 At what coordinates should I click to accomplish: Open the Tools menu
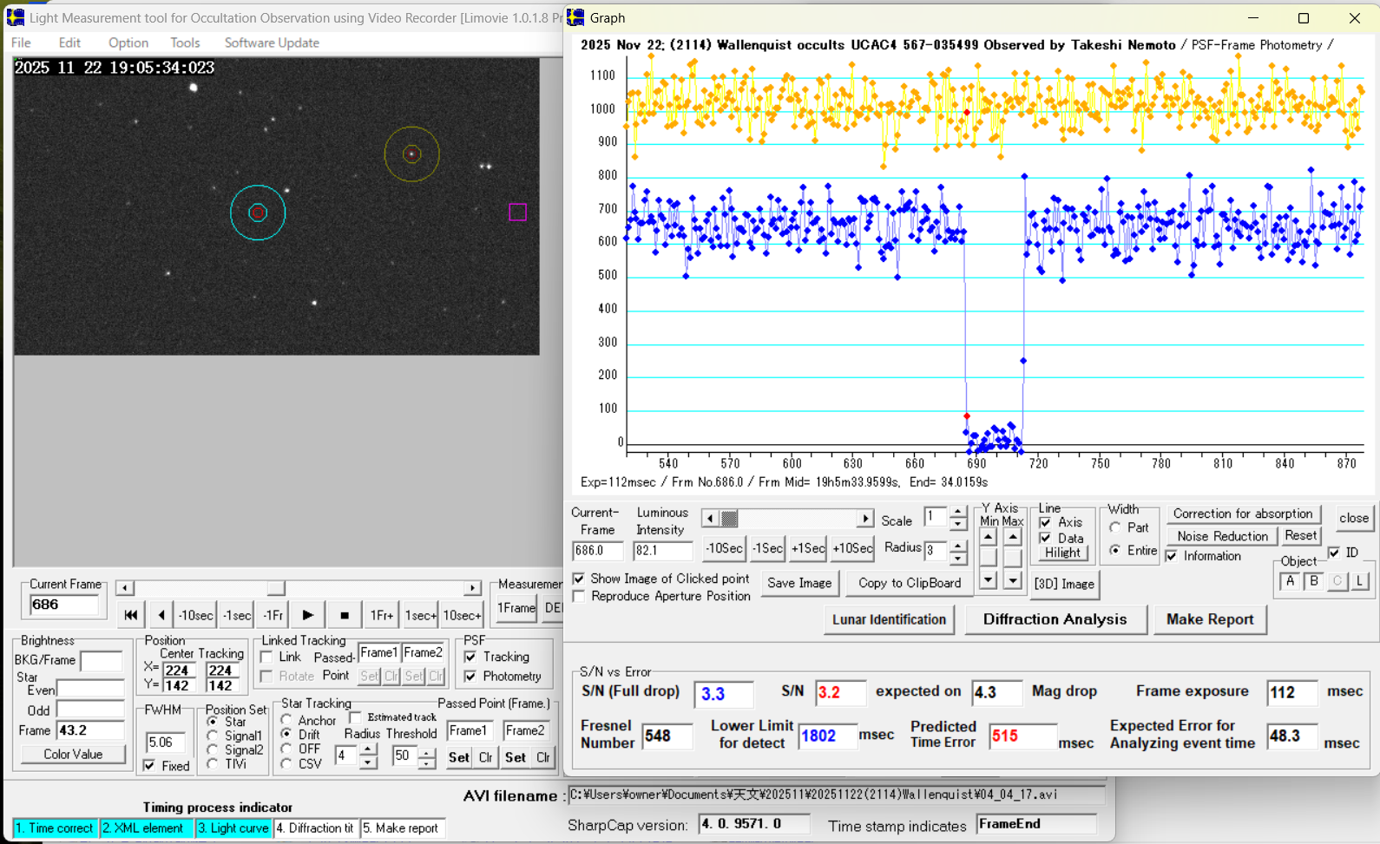click(x=185, y=43)
